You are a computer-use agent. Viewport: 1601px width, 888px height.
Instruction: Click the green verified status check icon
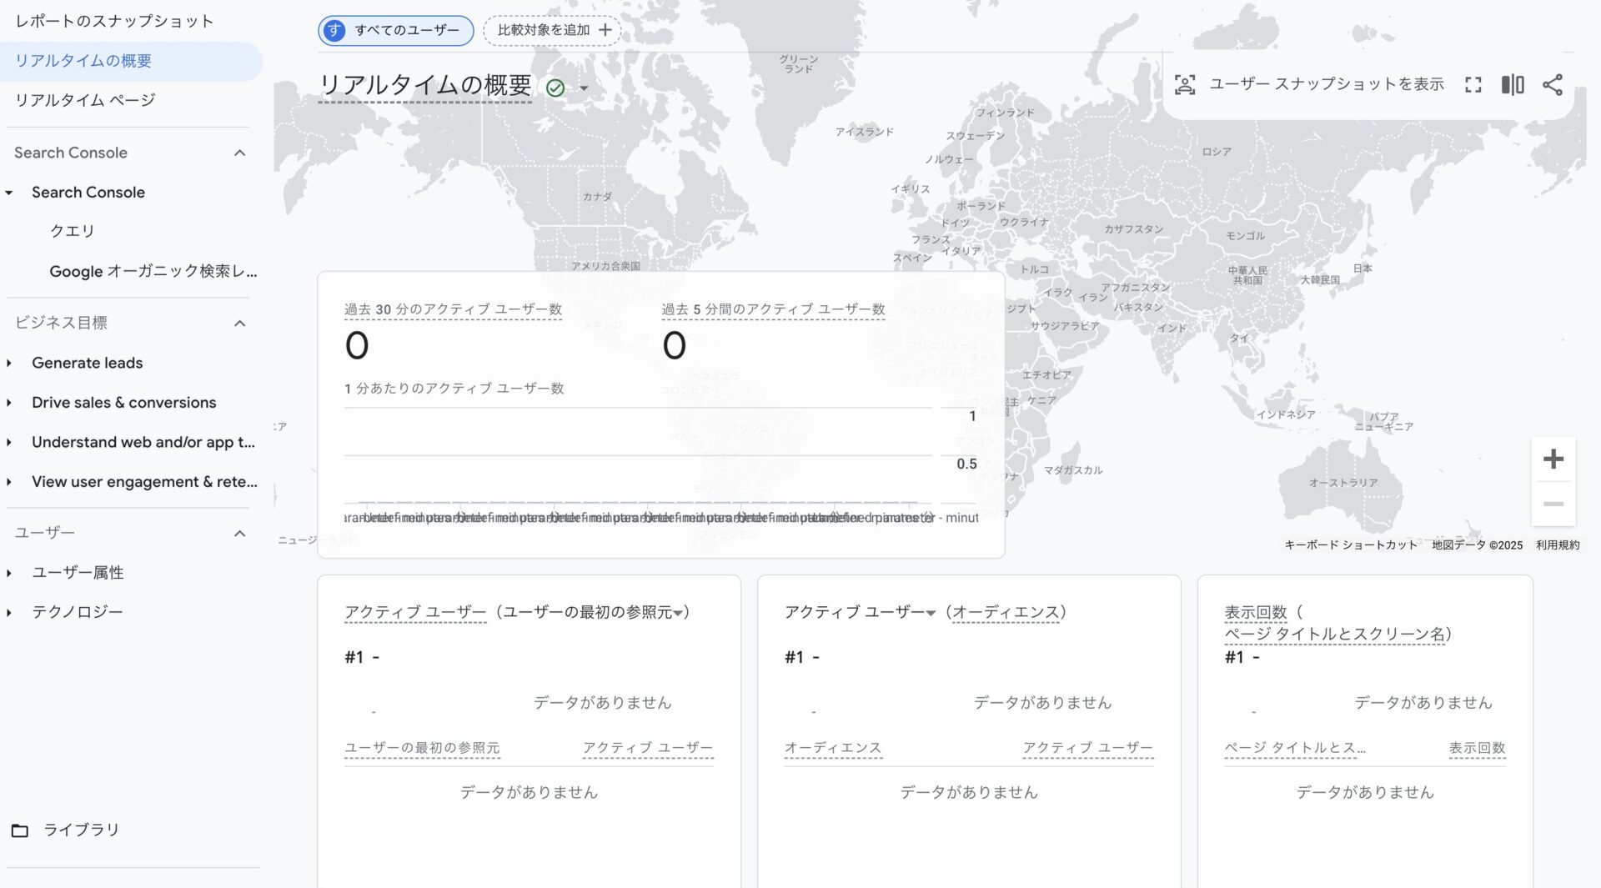coord(555,88)
